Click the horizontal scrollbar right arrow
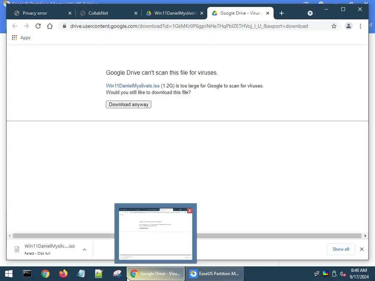Screen dimensions: 375x281 pos(365,236)
